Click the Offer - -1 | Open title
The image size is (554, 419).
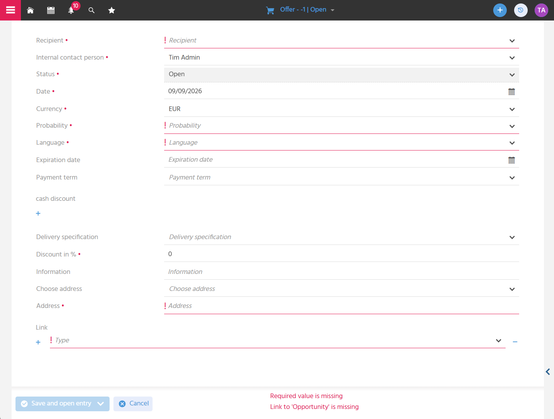click(303, 10)
